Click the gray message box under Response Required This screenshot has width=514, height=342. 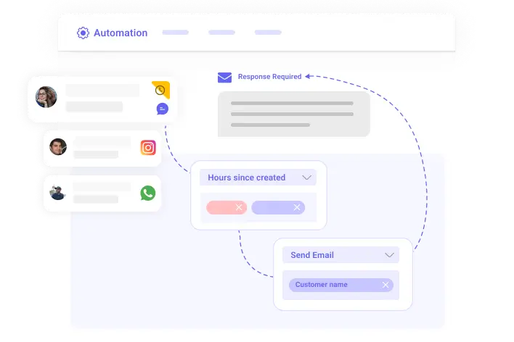pyautogui.click(x=293, y=114)
